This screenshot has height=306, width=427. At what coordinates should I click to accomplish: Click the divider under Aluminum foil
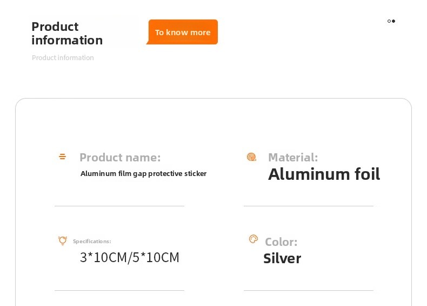(x=309, y=206)
